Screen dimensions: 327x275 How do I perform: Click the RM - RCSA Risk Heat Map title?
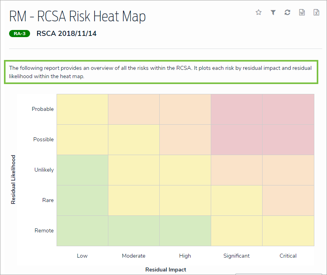[x=77, y=16]
